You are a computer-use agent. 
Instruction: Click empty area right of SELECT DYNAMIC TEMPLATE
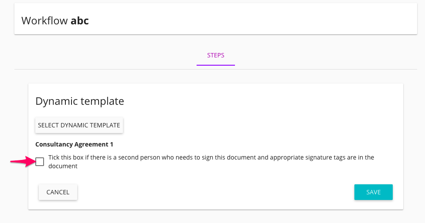click(x=262, y=125)
